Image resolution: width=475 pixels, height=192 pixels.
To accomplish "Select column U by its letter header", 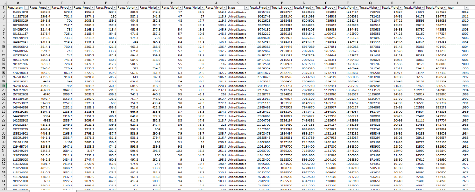I will [x=458, y=2].
